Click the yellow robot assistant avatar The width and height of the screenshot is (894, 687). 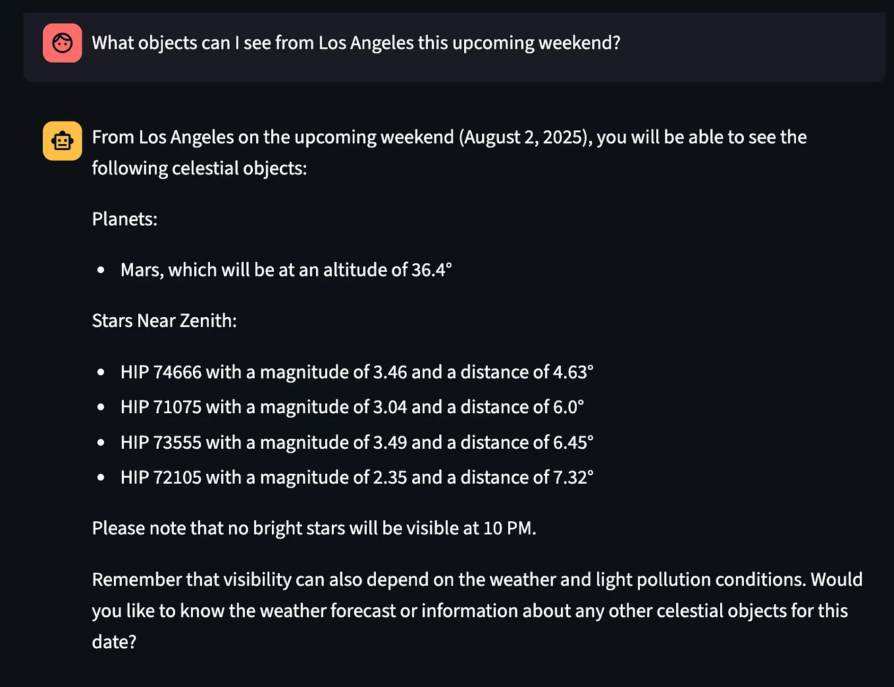click(x=63, y=141)
